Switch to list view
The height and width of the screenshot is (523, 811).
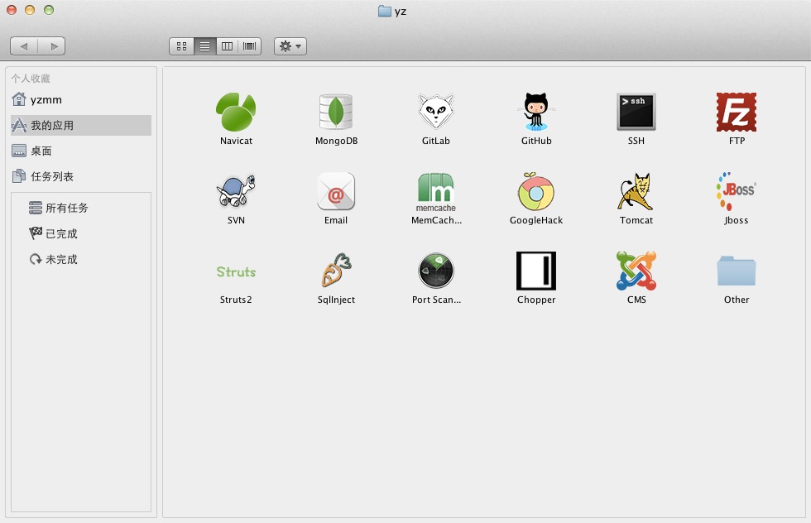tap(205, 46)
